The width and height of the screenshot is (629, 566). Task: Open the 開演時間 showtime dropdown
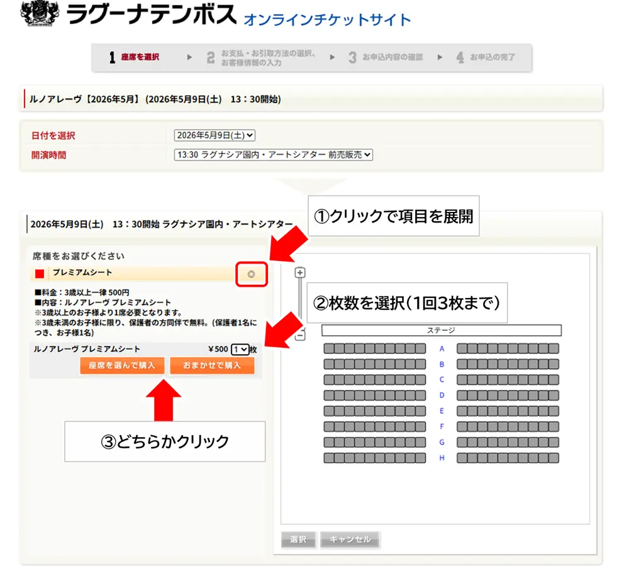click(273, 155)
